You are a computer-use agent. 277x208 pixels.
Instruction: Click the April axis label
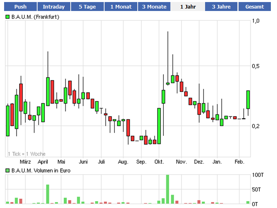(x=43, y=162)
